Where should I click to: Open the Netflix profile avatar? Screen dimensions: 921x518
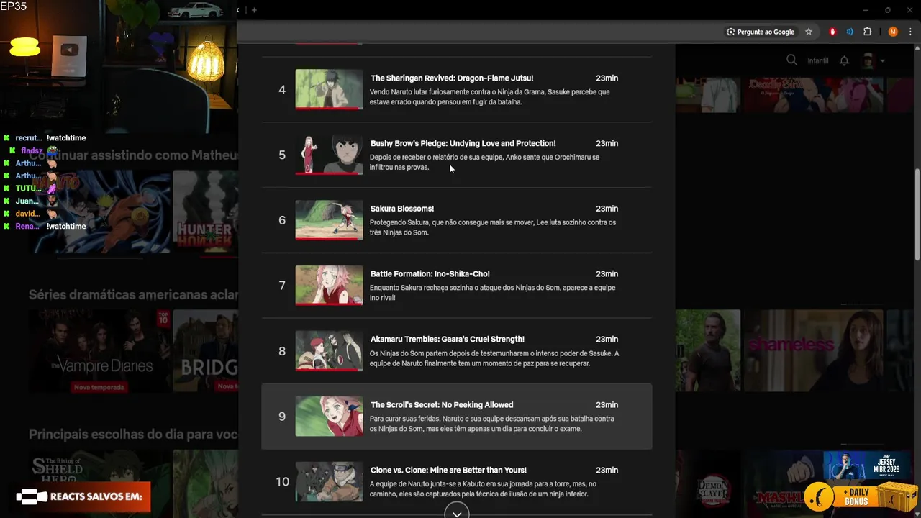[868, 60]
